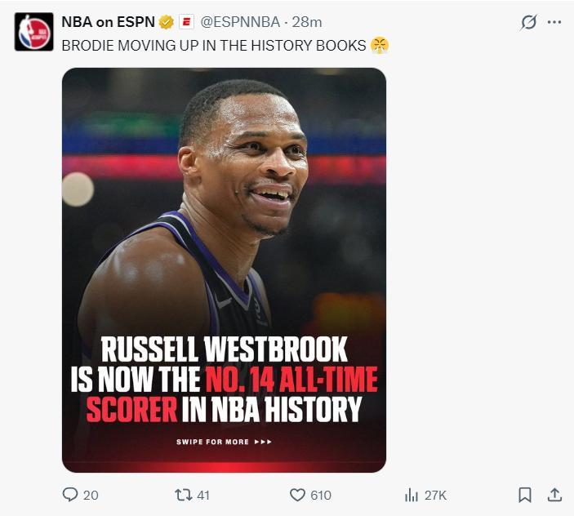Click the ESPN affiliate badge icon

pyautogui.click(x=187, y=22)
